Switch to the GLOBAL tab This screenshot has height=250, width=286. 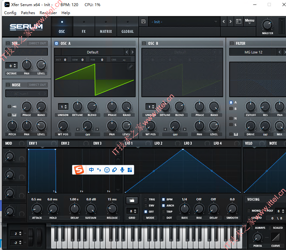(128, 27)
